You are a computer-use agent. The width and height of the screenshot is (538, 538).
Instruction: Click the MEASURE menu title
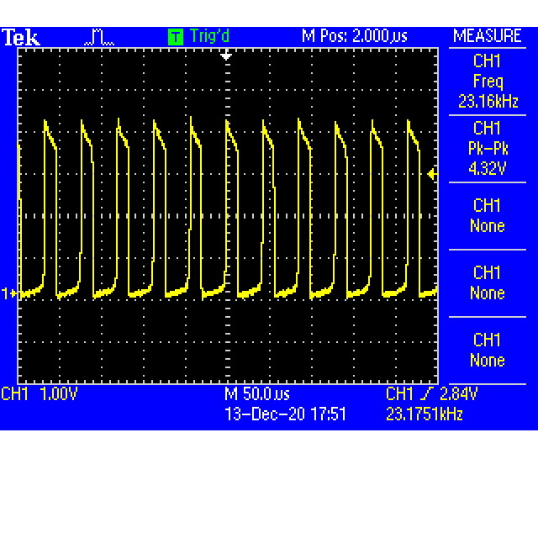click(488, 36)
